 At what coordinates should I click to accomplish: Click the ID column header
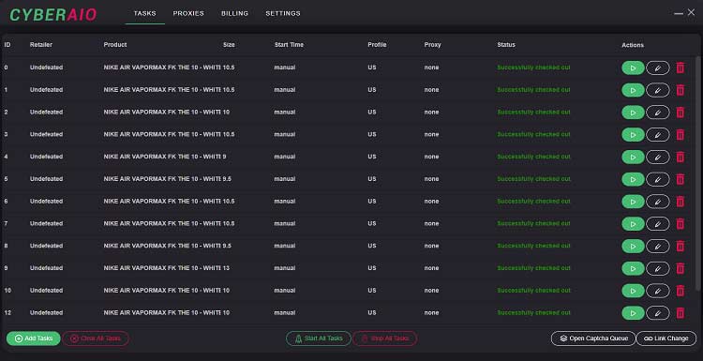click(7, 45)
